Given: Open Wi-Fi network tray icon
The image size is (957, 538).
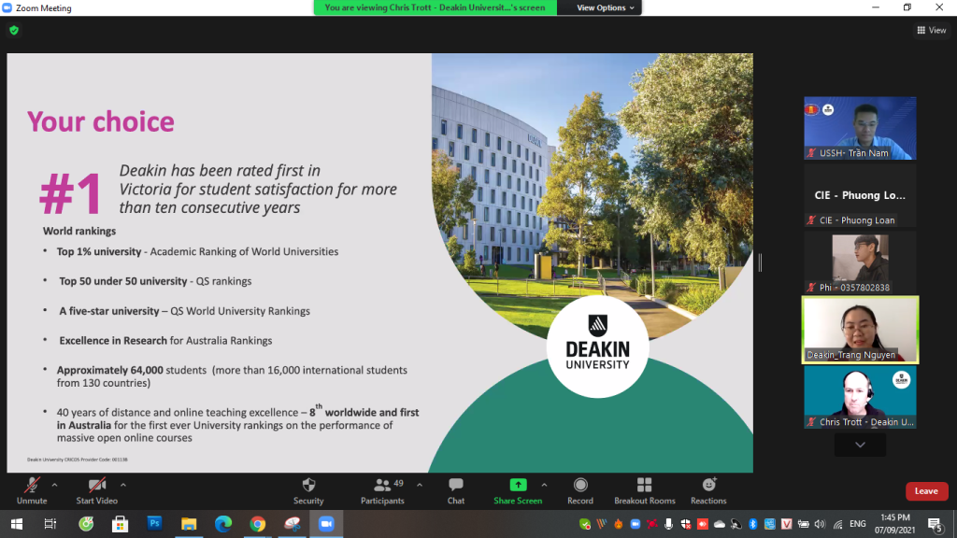Looking at the screenshot, I should tap(838, 524).
